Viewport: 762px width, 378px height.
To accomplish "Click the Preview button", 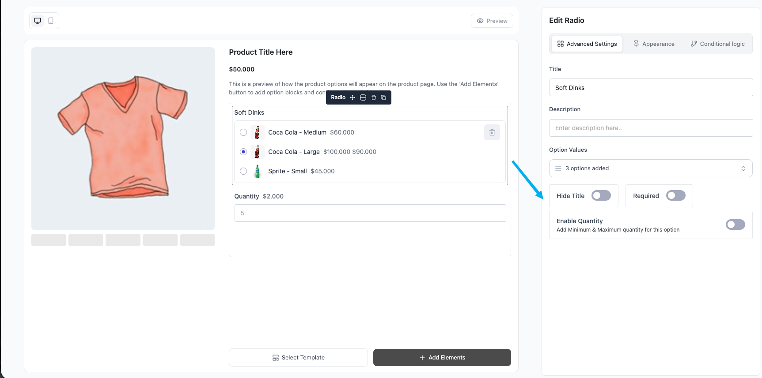I will coord(492,21).
